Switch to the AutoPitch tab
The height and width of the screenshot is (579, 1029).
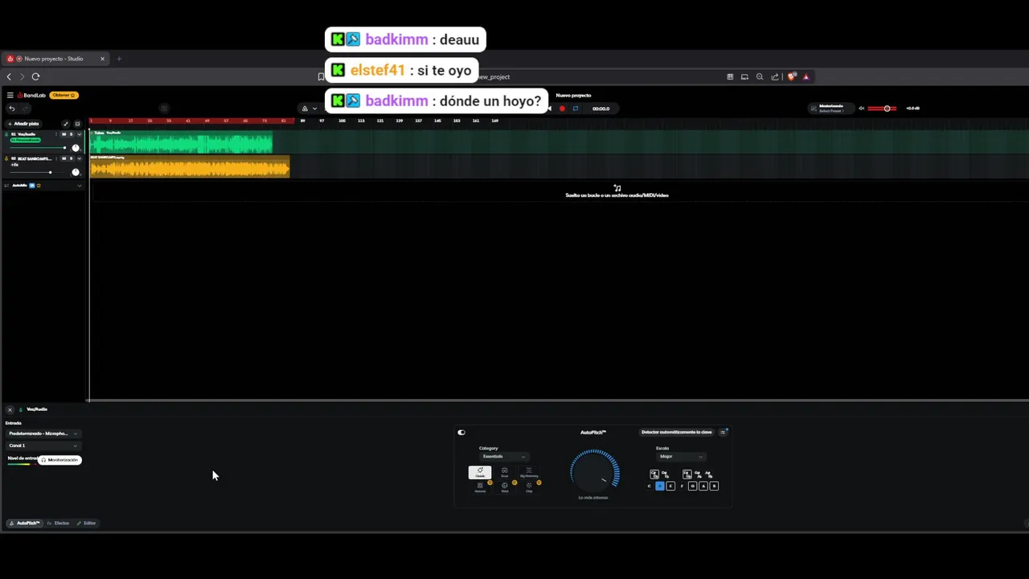click(25, 524)
